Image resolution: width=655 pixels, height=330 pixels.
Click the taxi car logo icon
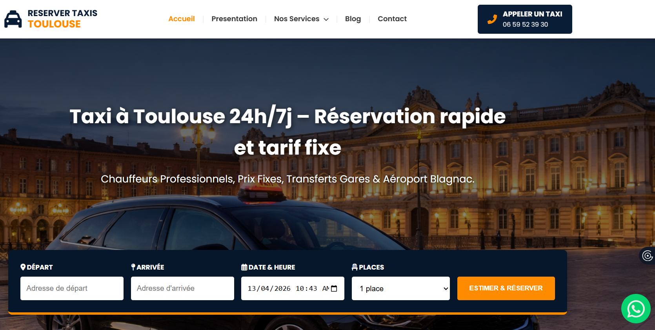point(13,19)
